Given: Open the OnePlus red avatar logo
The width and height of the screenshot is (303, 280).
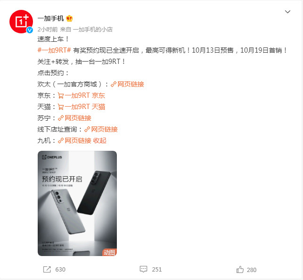Looking at the screenshot, I should (21, 22).
